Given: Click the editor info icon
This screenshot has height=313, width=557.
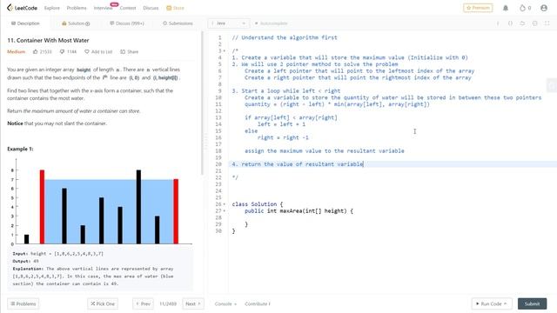Looking at the screenshot, I should point(498,23).
